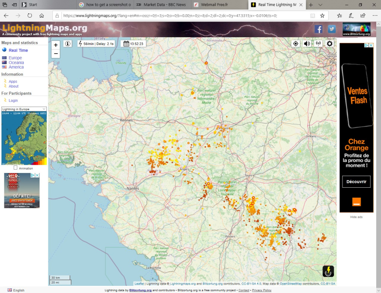
Task: Open the Apps information link
Action: 13,81
